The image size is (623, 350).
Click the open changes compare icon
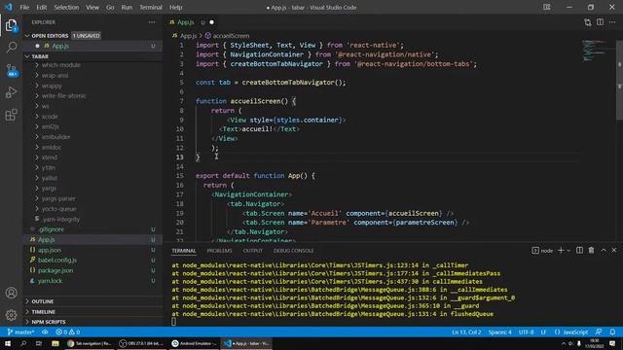tap(588, 22)
